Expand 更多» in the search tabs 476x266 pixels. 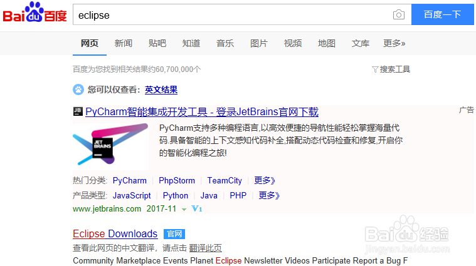click(x=394, y=43)
